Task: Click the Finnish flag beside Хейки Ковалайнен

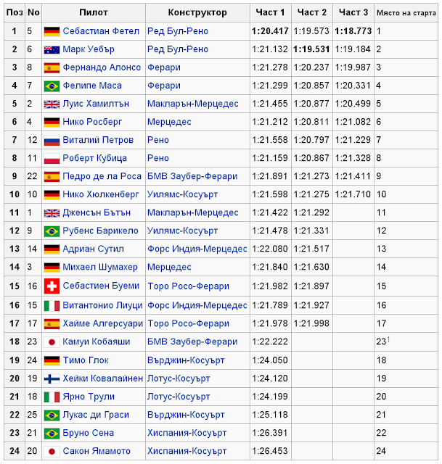Action: click(52, 378)
